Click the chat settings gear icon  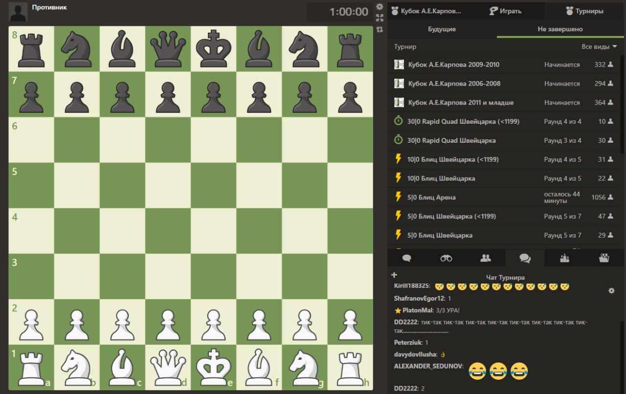[611, 291]
